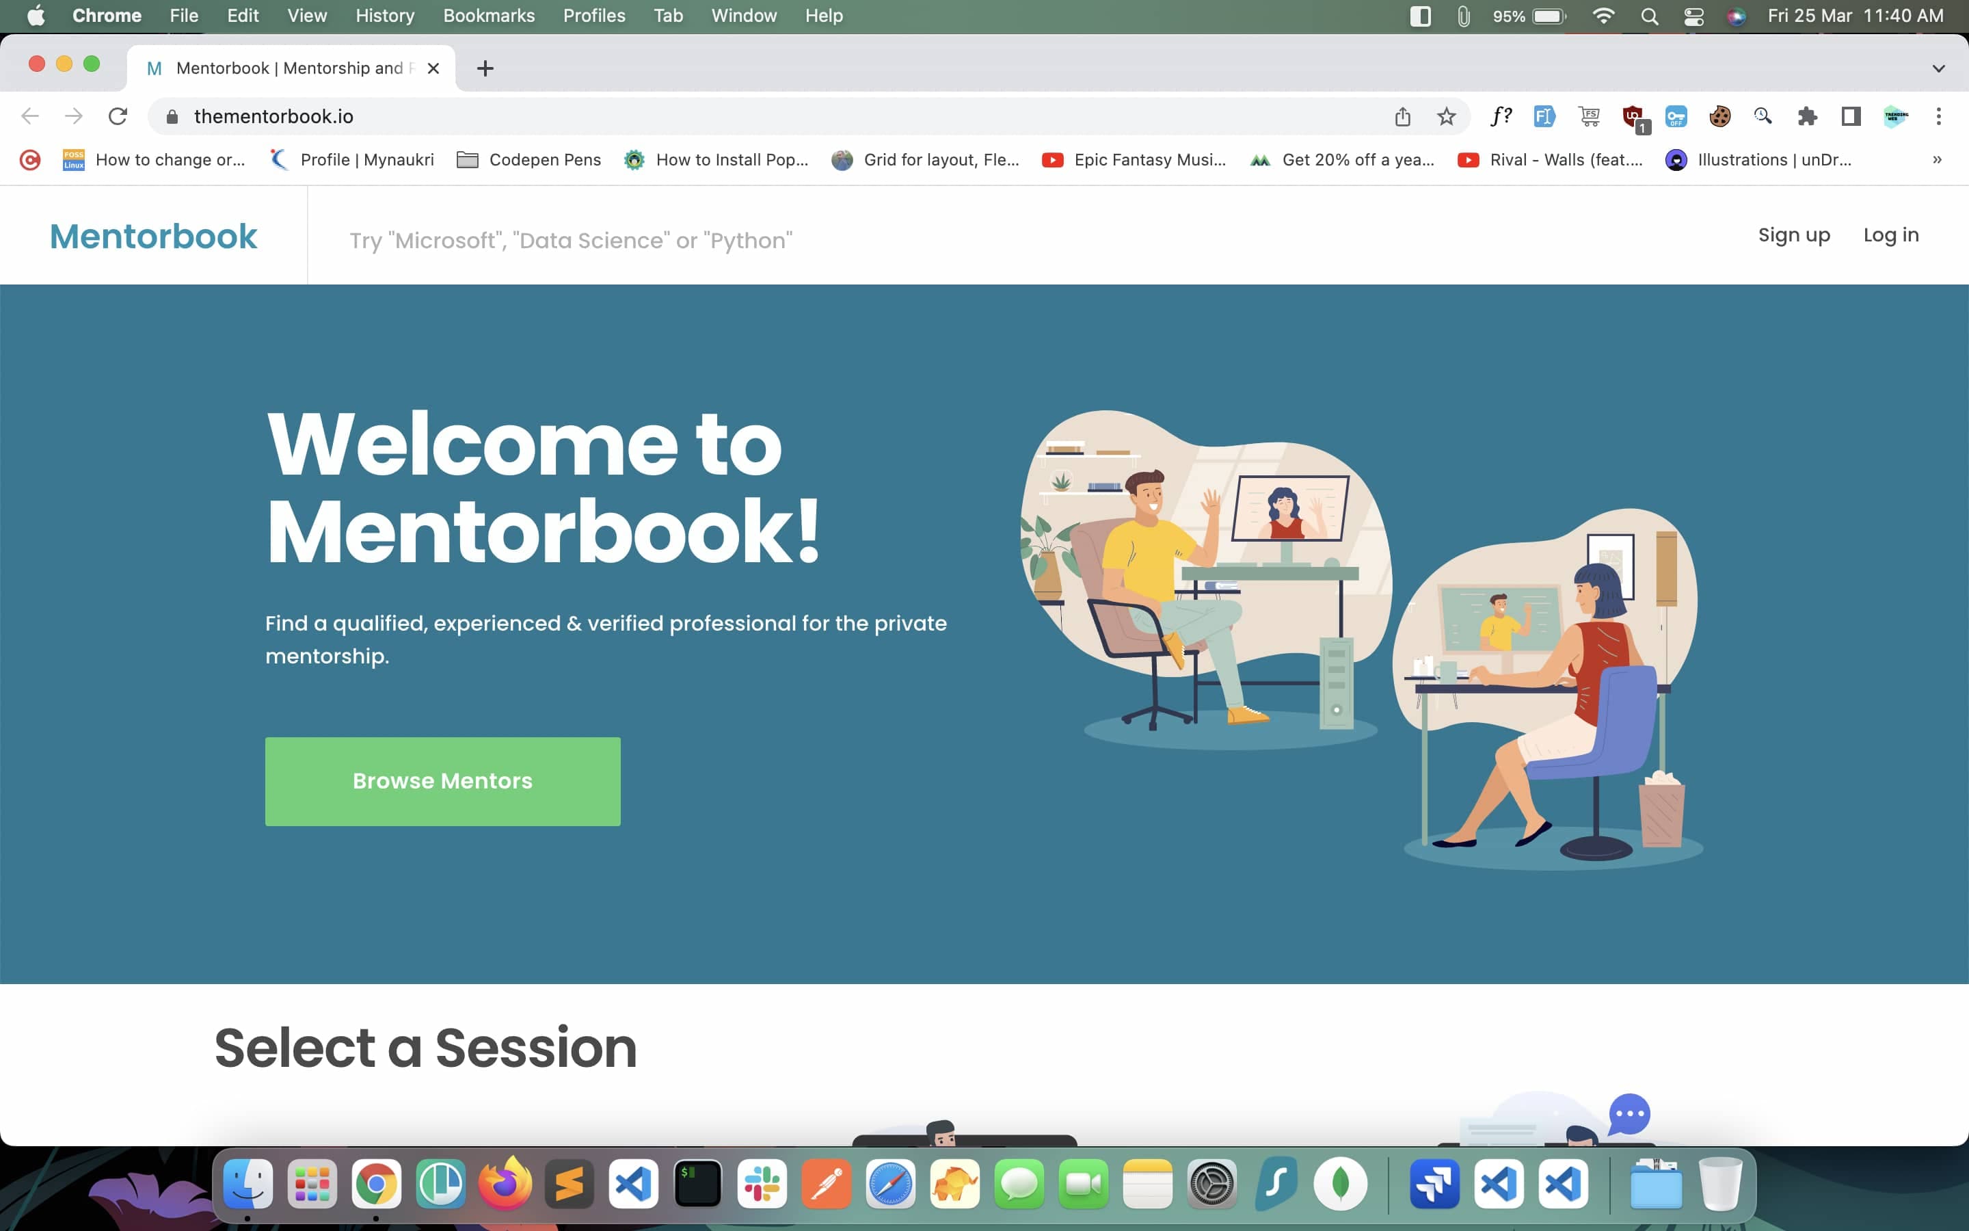The height and width of the screenshot is (1231, 1969).
Task: Open Slack from the Dock
Action: coord(763,1184)
